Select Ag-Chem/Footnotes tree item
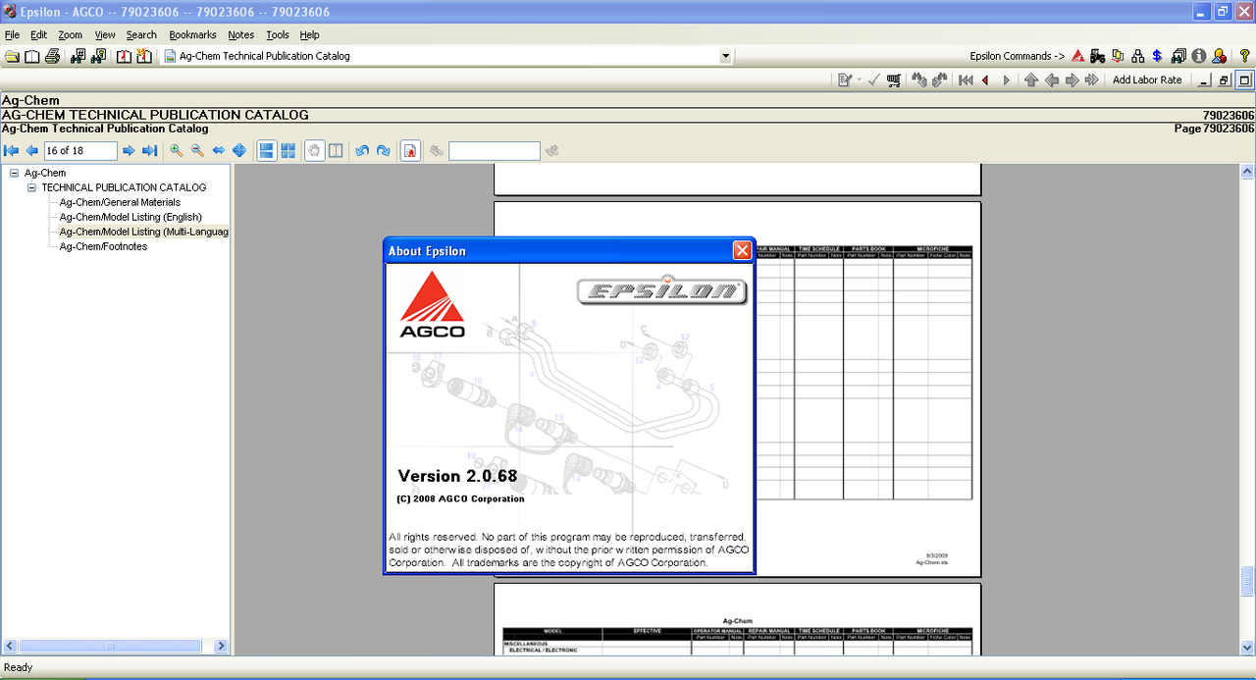Screen dimensions: 1256x680 click(103, 246)
